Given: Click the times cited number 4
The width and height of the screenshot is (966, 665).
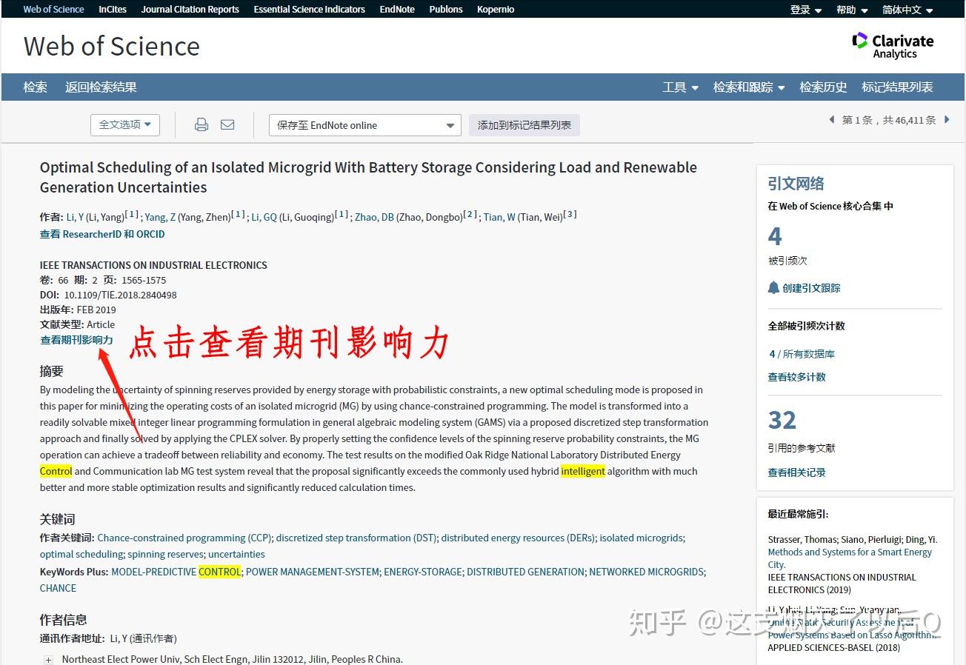Looking at the screenshot, I should pyautogui.click(x=775, y=236).
